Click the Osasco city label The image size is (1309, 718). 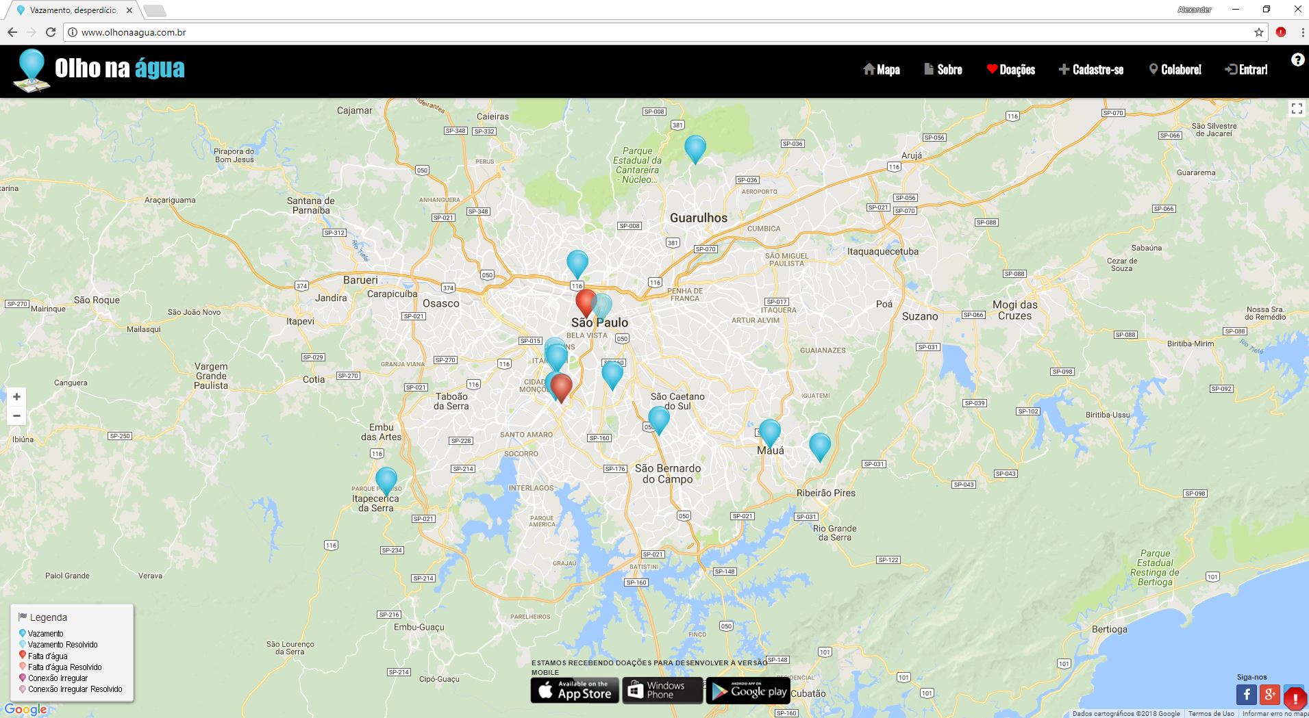[x=441, y=303]
